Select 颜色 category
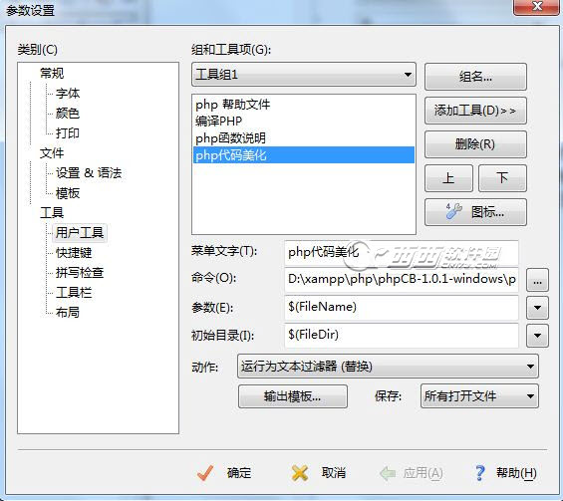 (68, 113)
